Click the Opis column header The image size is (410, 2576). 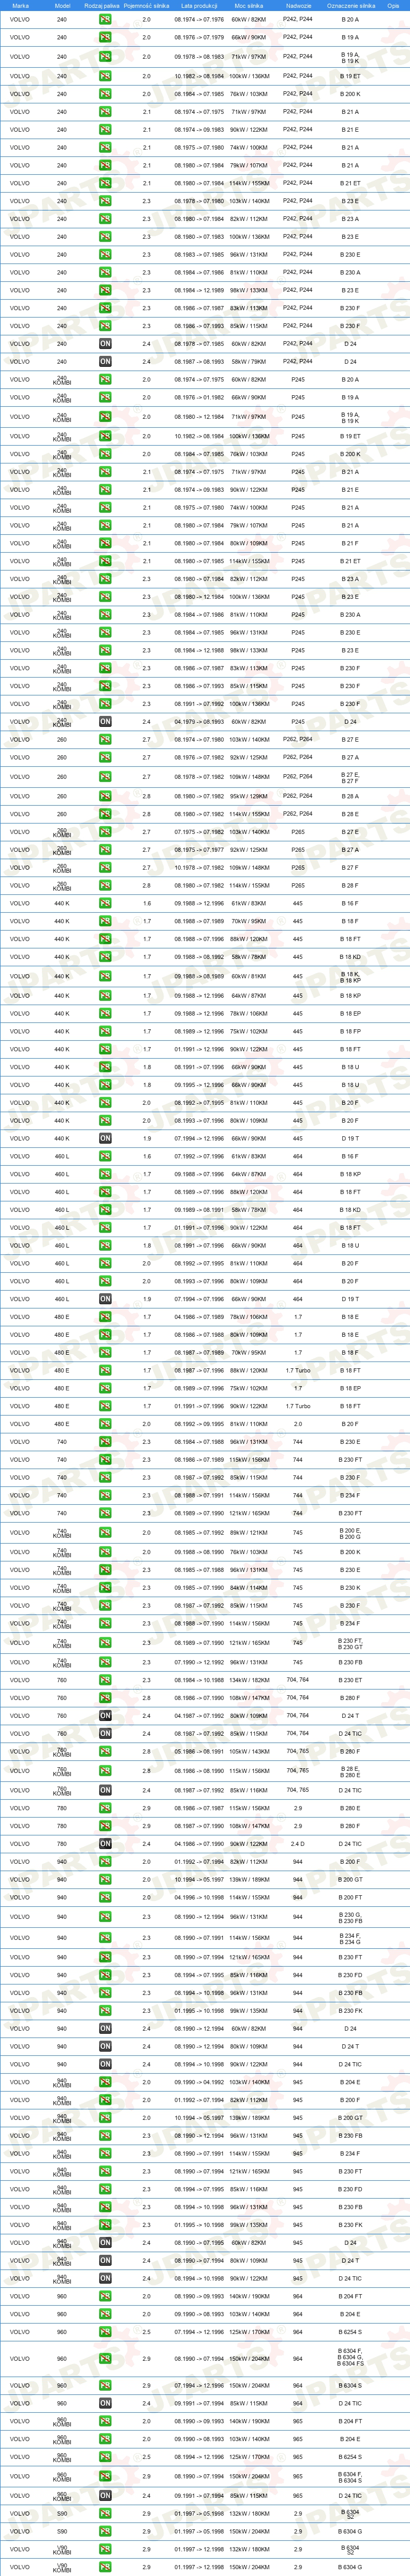pyautogui.click(x=393, y=5)
